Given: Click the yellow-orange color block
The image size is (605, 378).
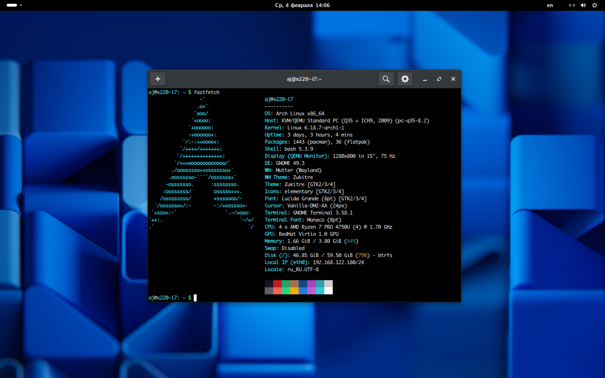Looking at the screenshot, I should click(294, 291).
